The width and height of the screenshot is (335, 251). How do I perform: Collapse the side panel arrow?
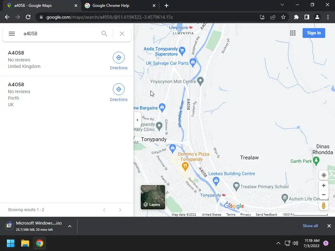click(137, 120)
